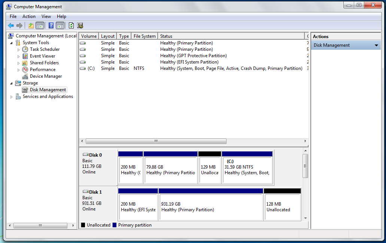Click the blue Back arrow in toolbar
This screenshot has height=243, width=386.
tap(11, 25)
